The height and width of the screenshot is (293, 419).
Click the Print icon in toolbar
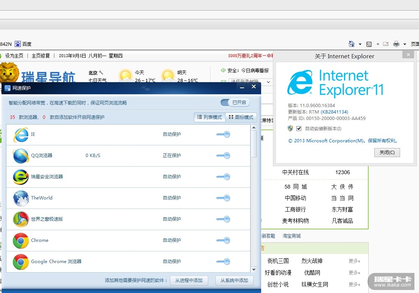(x=396, y=44)
